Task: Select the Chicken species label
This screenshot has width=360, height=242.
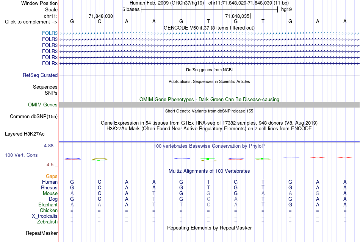Action: [49, 210]
